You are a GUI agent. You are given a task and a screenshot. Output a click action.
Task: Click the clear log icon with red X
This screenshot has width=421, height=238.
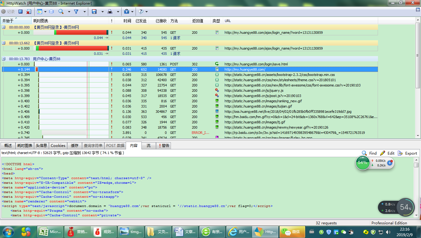click(x=28, y=11)
